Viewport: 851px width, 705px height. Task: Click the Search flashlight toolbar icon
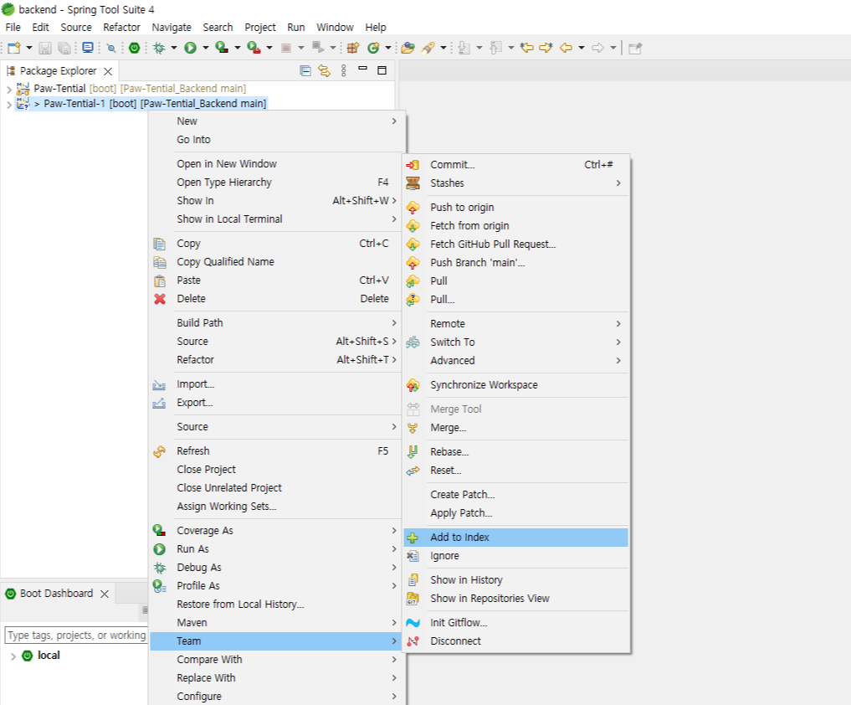pyautogui.click(x=428, y=48)
